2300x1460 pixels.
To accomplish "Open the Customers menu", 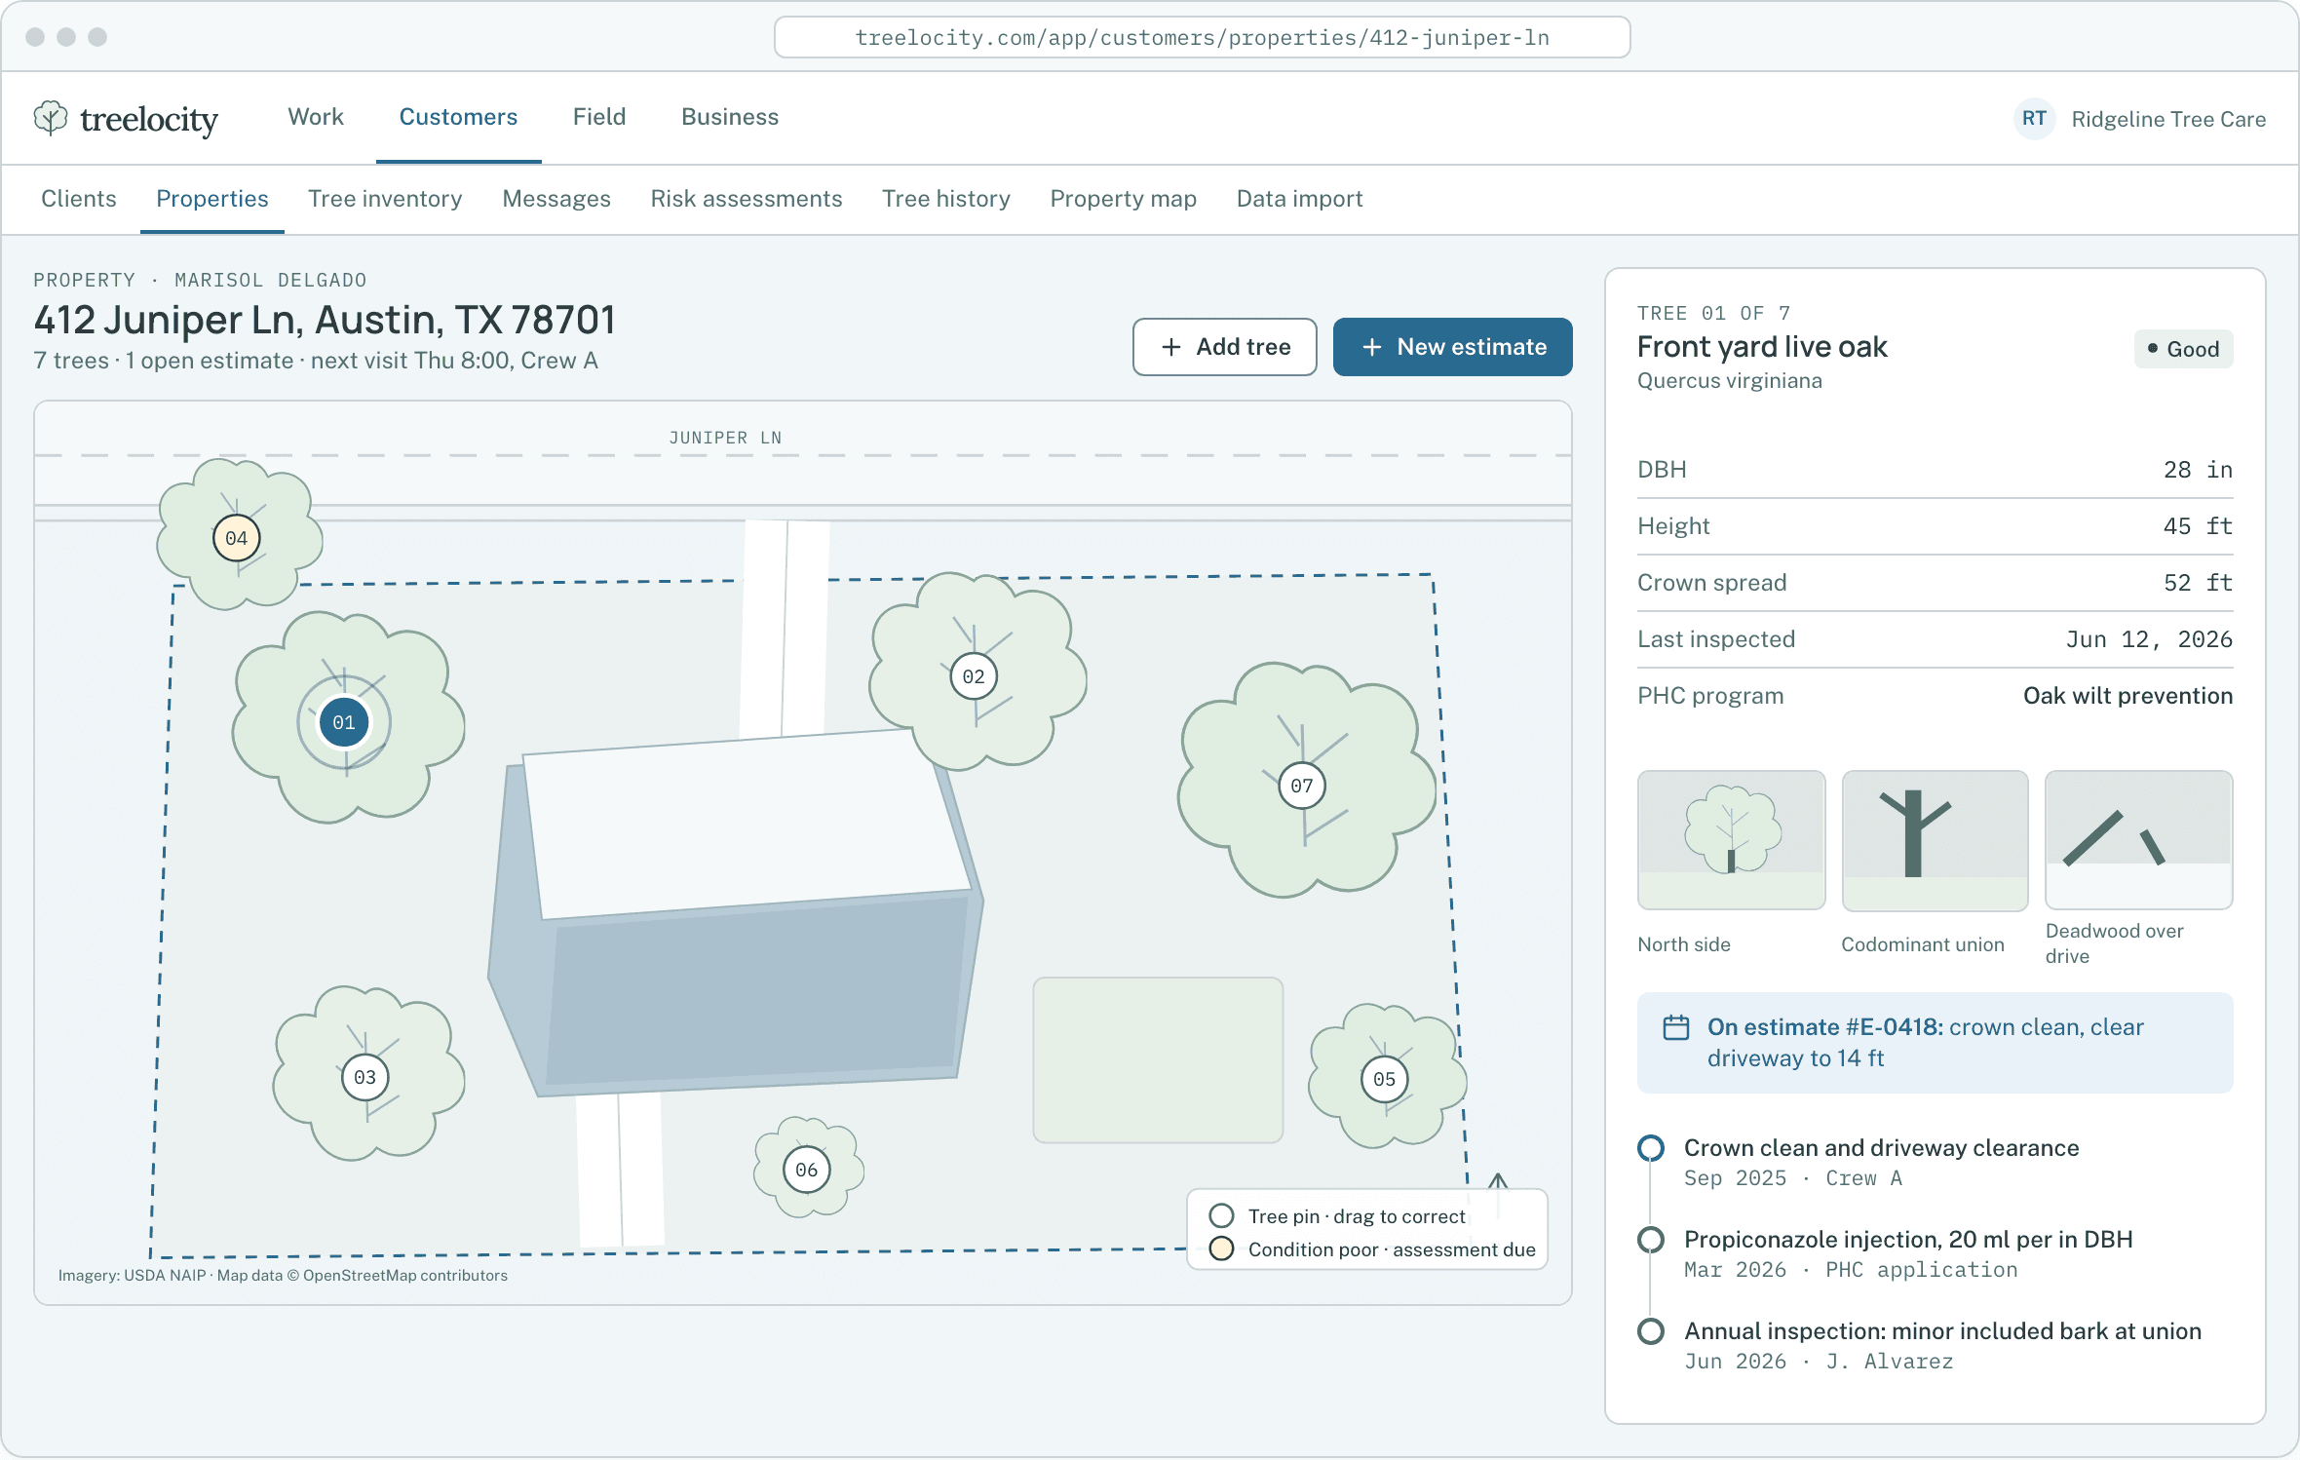I will pos(458,117).
